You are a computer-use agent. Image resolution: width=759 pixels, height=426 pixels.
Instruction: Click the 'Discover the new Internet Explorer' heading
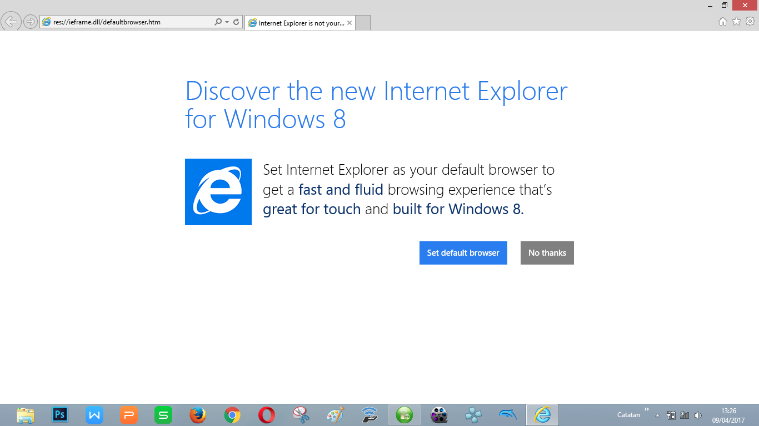[x=376, y=105]
